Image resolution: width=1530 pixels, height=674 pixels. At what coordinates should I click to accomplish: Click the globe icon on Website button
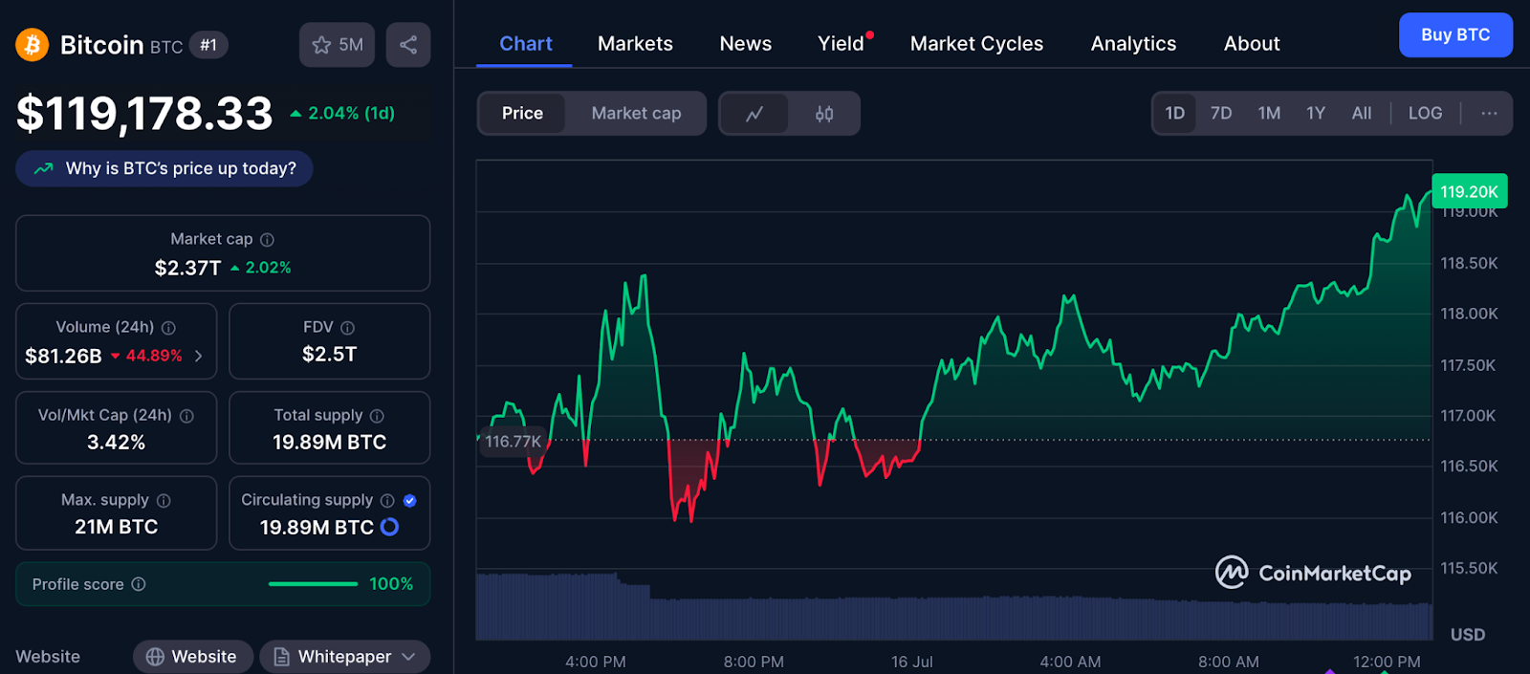coord(155,657)
